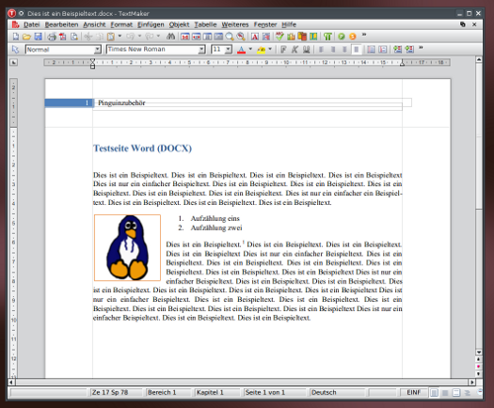Open the Tabelle menu
Image resolution: width=494 pixels, height=408 pixels.
tap(205, 24)
